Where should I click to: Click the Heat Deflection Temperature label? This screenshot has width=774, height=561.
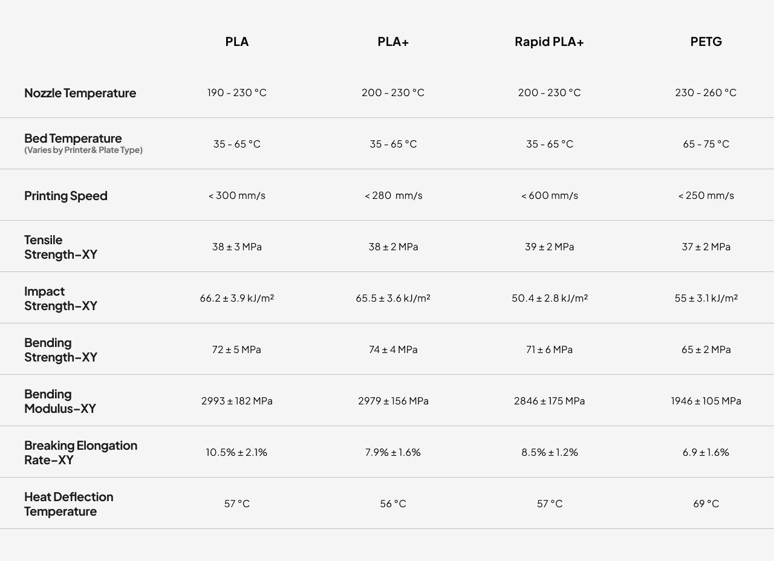point(68,504)
